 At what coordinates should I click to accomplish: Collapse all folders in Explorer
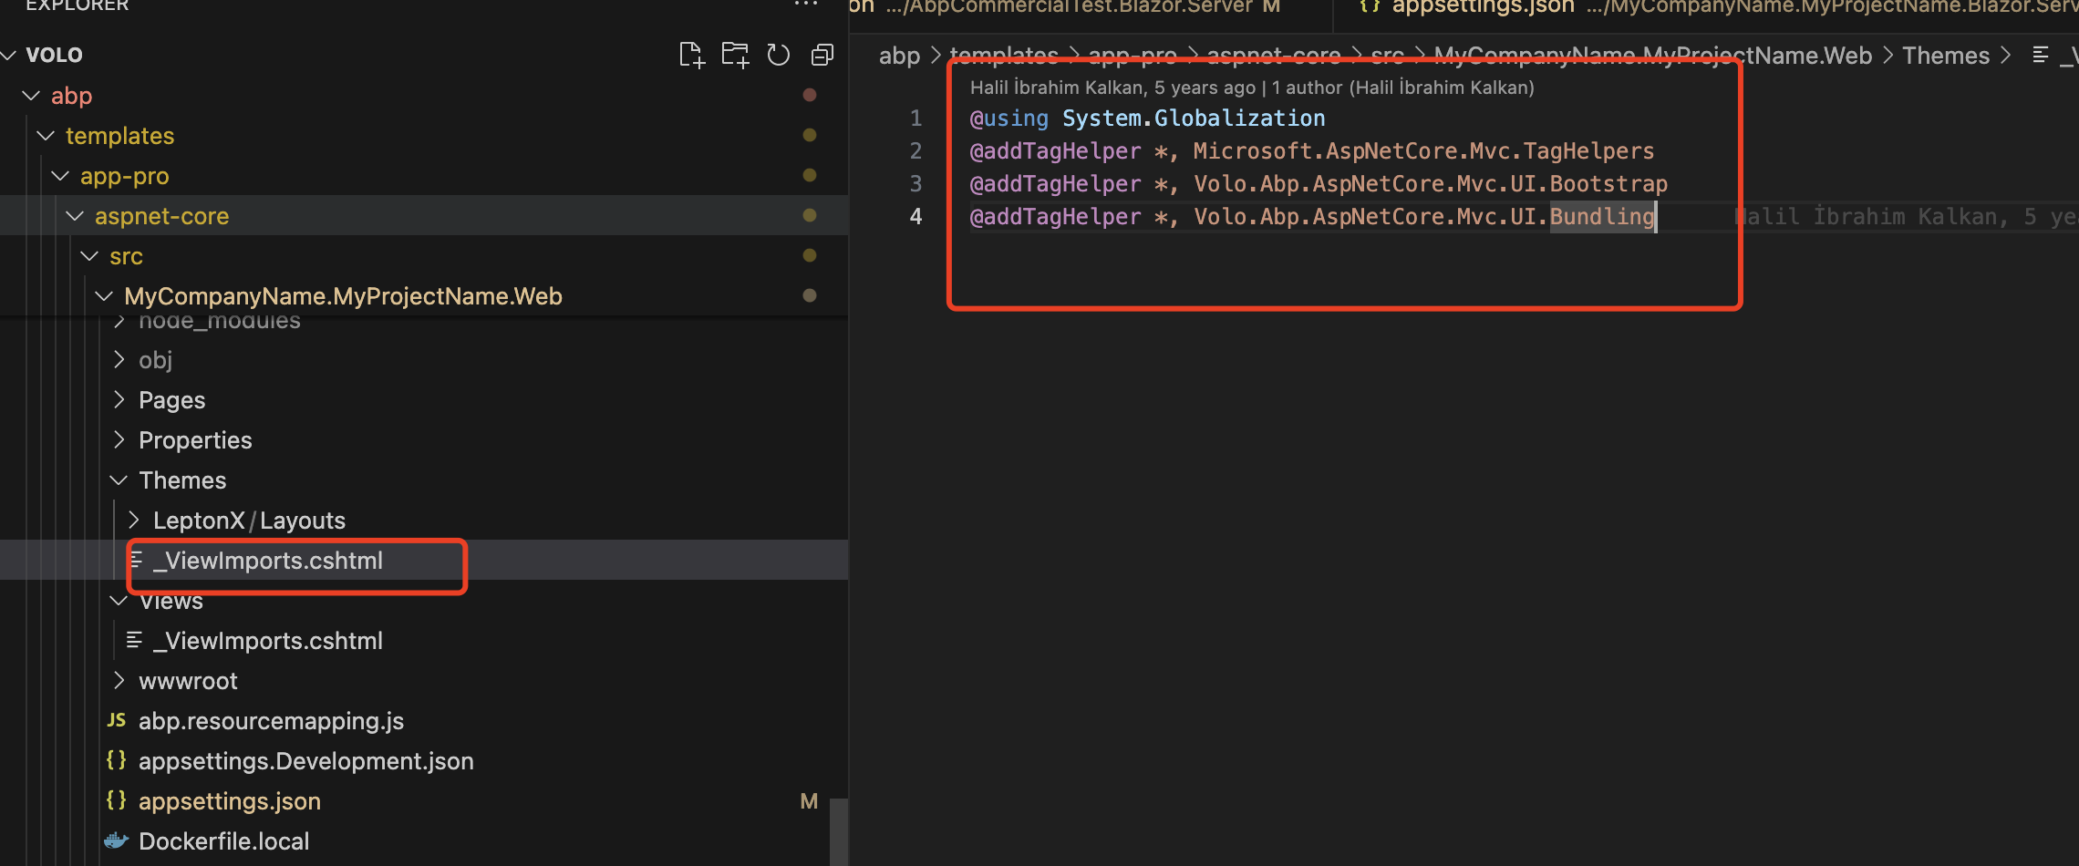[822, 56]
